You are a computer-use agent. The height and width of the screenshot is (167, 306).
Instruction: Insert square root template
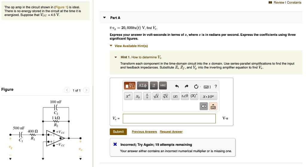pos(156,96)
